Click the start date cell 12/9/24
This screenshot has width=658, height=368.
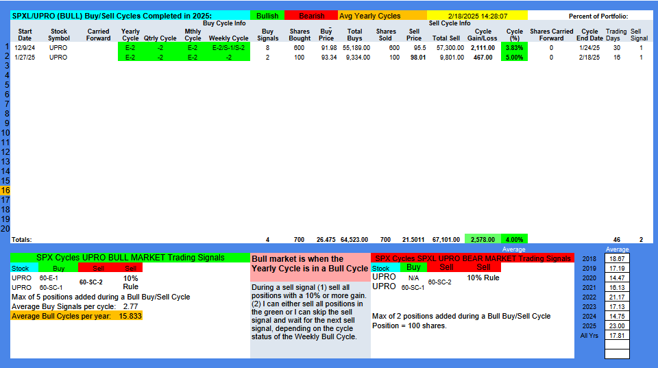[25, 48]
